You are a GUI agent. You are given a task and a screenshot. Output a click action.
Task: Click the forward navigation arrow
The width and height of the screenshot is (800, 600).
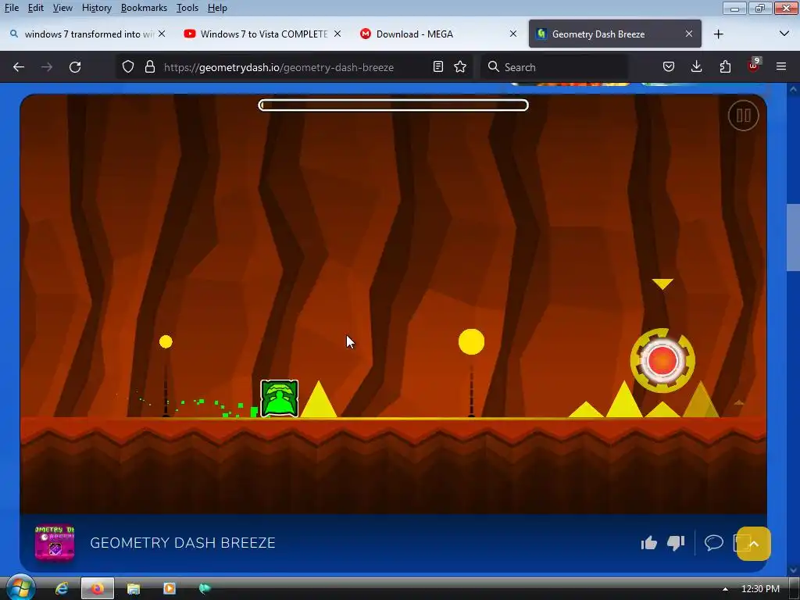[x=47, y=67]
